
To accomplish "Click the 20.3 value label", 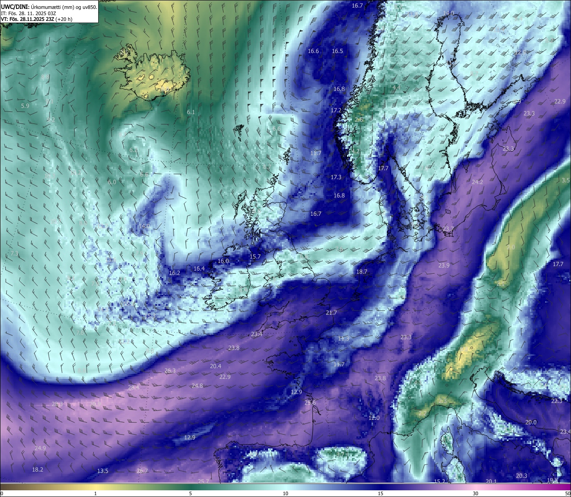I will (521, 476).
